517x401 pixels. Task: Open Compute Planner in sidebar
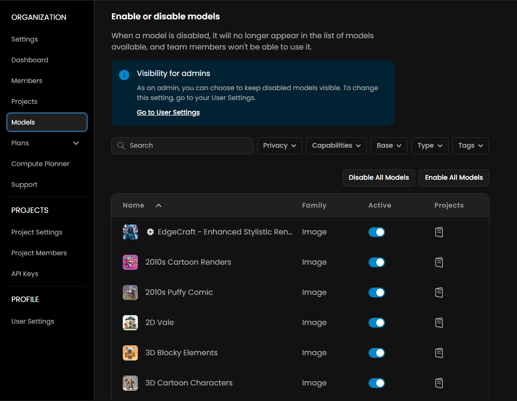click(x=40, y=164)
